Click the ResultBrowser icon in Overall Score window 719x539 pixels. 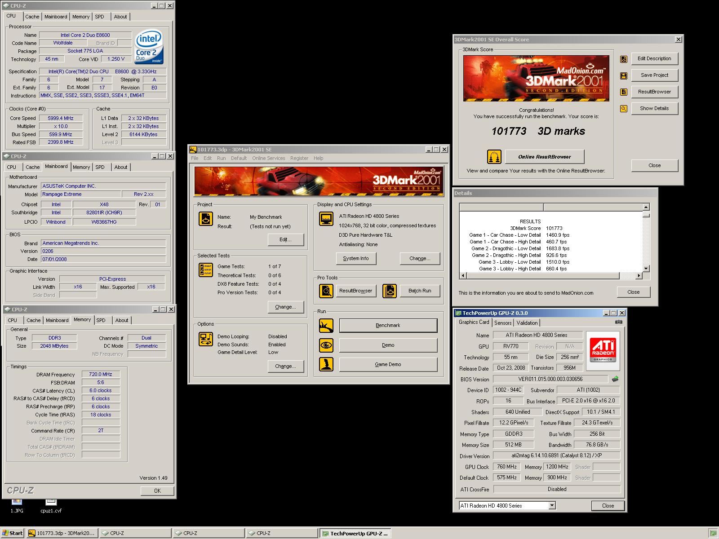click(x=624, y=92)
